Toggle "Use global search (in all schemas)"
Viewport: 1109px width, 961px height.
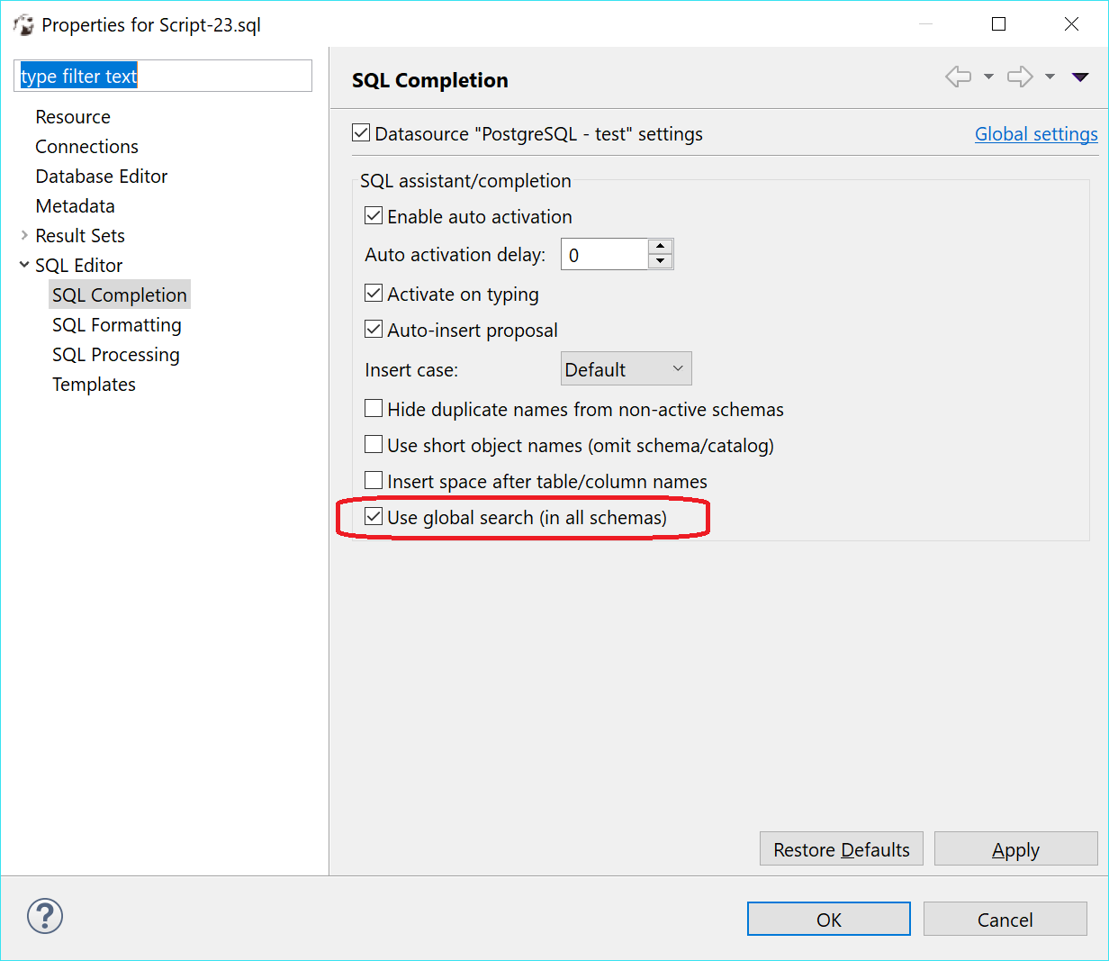tap(374, 516)
